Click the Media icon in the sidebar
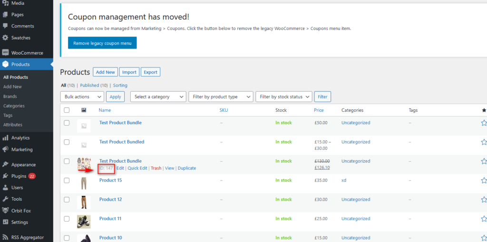Viewport: 487px width, 242px height. pos(5,3)
